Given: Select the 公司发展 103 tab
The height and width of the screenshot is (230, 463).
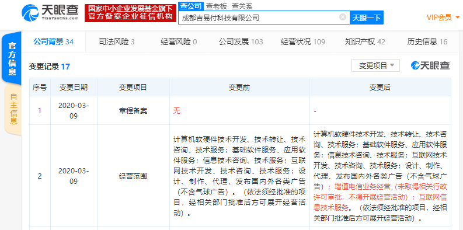Looking at the screenshot, I should (241, 42).
